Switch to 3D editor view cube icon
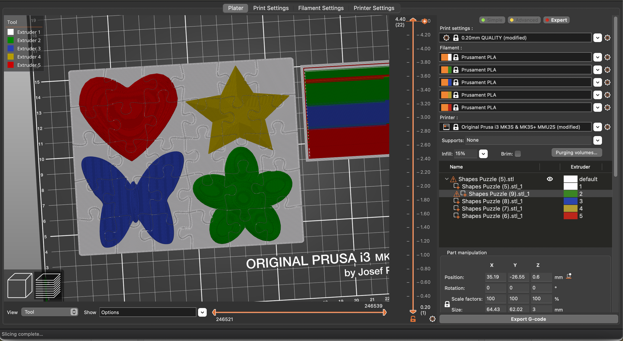The image size is (623, 341). pyautogui.click(x=20, y=285)
